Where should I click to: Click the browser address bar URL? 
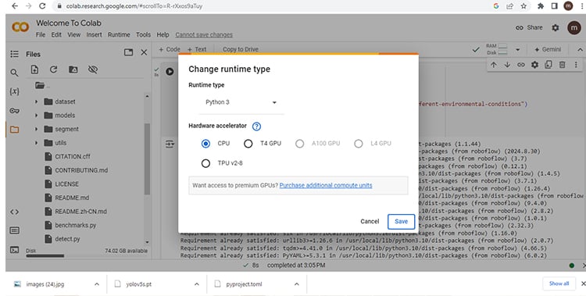[x=134, y=6]
